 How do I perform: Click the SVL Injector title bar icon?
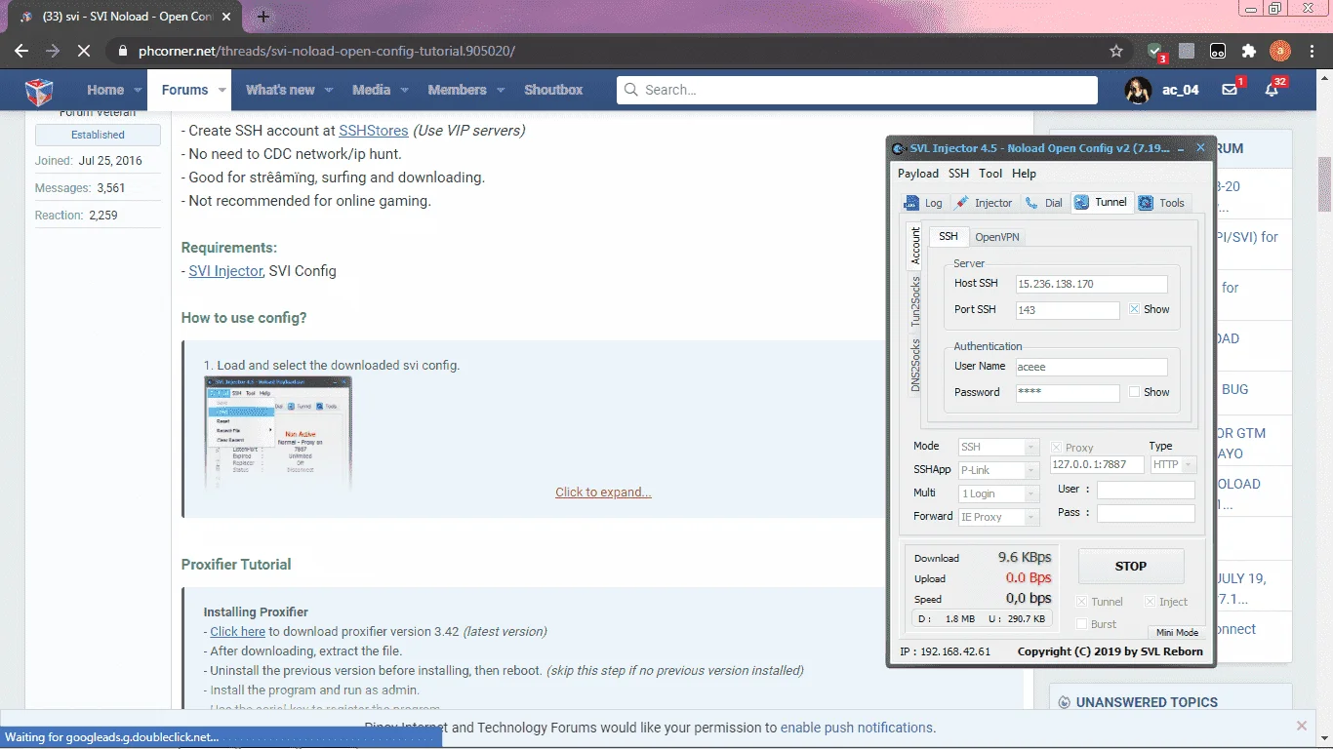[899, 148]
